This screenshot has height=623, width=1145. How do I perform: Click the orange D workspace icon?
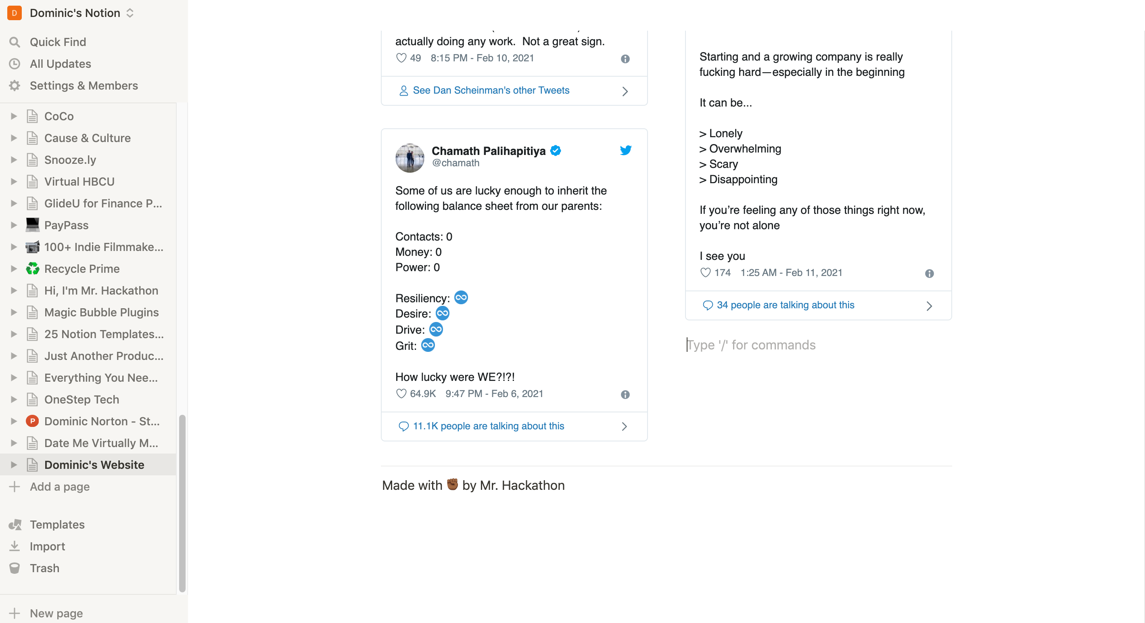click(14, 13)
